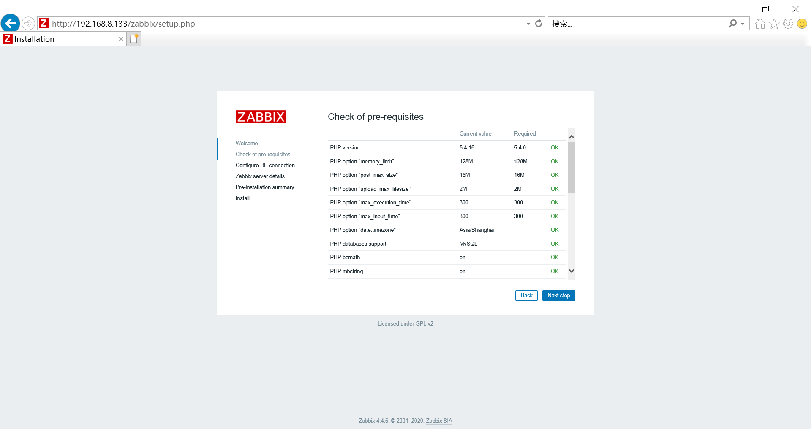Viewport: 811px width, 429px height.
Task: Click PHP mbstring row label
Action: (x=346, y=272)
